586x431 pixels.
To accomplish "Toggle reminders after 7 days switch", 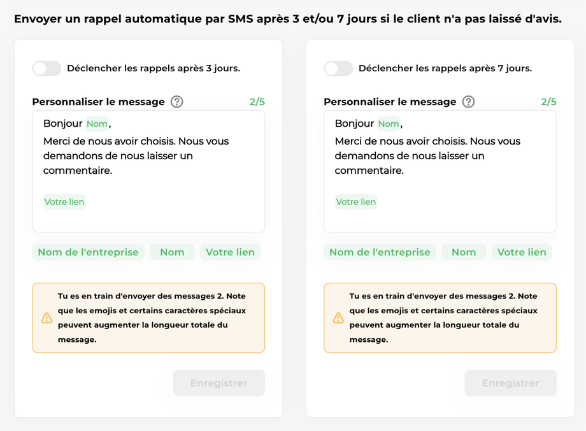I will pyautogui.click(x=338, y=69).
